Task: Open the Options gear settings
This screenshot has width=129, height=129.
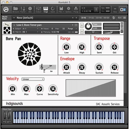Action: click(x=68, y=10)
